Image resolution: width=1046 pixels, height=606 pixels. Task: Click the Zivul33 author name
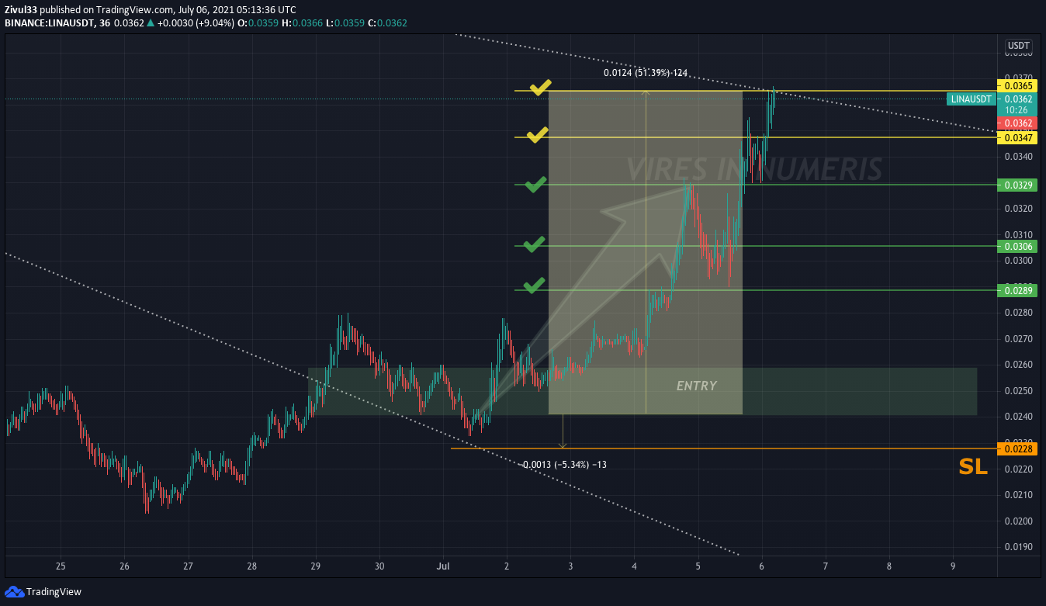[x=21, y=10]
